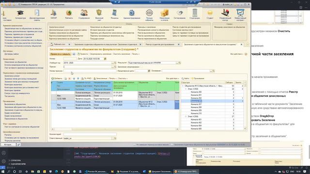310x174 pixels.
Task: Open Начисление за общежитие sidebar link
Action: tap(15, 62)
